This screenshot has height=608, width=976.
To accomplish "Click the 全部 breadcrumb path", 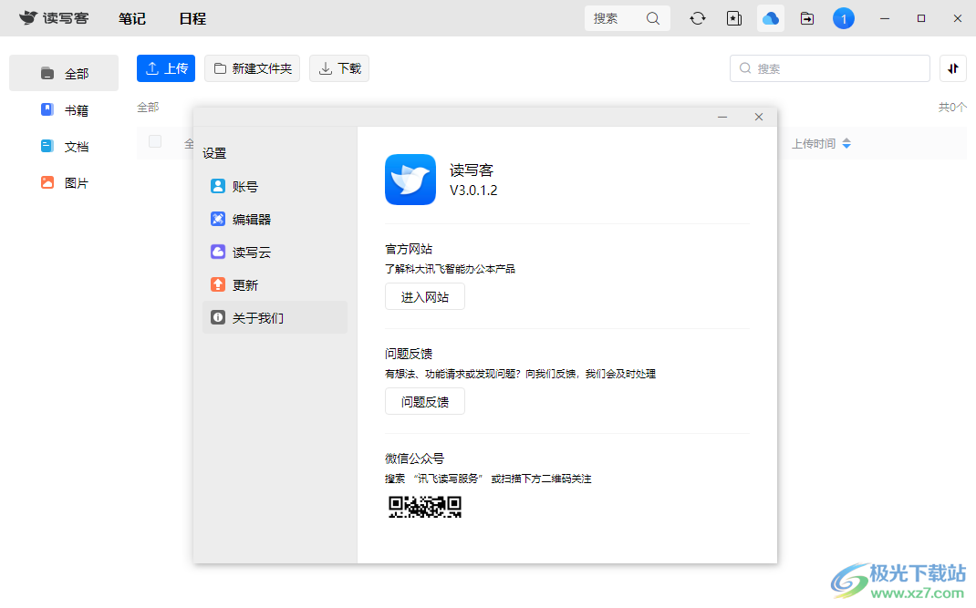I will [148, 108].
